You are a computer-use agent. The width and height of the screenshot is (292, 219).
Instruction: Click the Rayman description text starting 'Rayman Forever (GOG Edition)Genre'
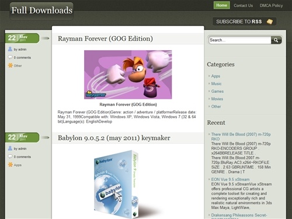tap(127, 117)
